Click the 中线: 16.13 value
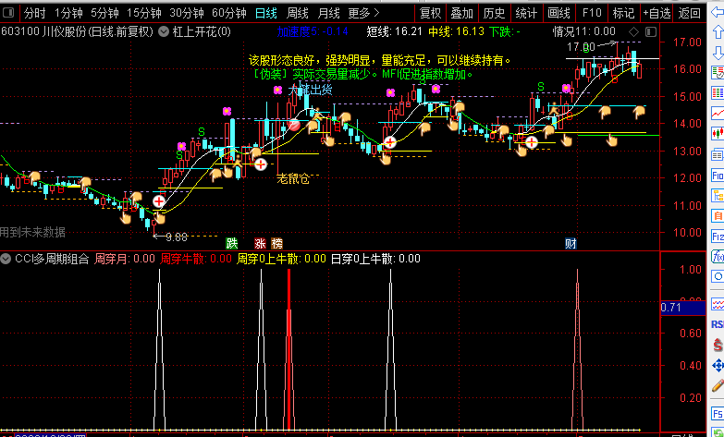Screen dimensions: 724x437 (x=456, y=31)
